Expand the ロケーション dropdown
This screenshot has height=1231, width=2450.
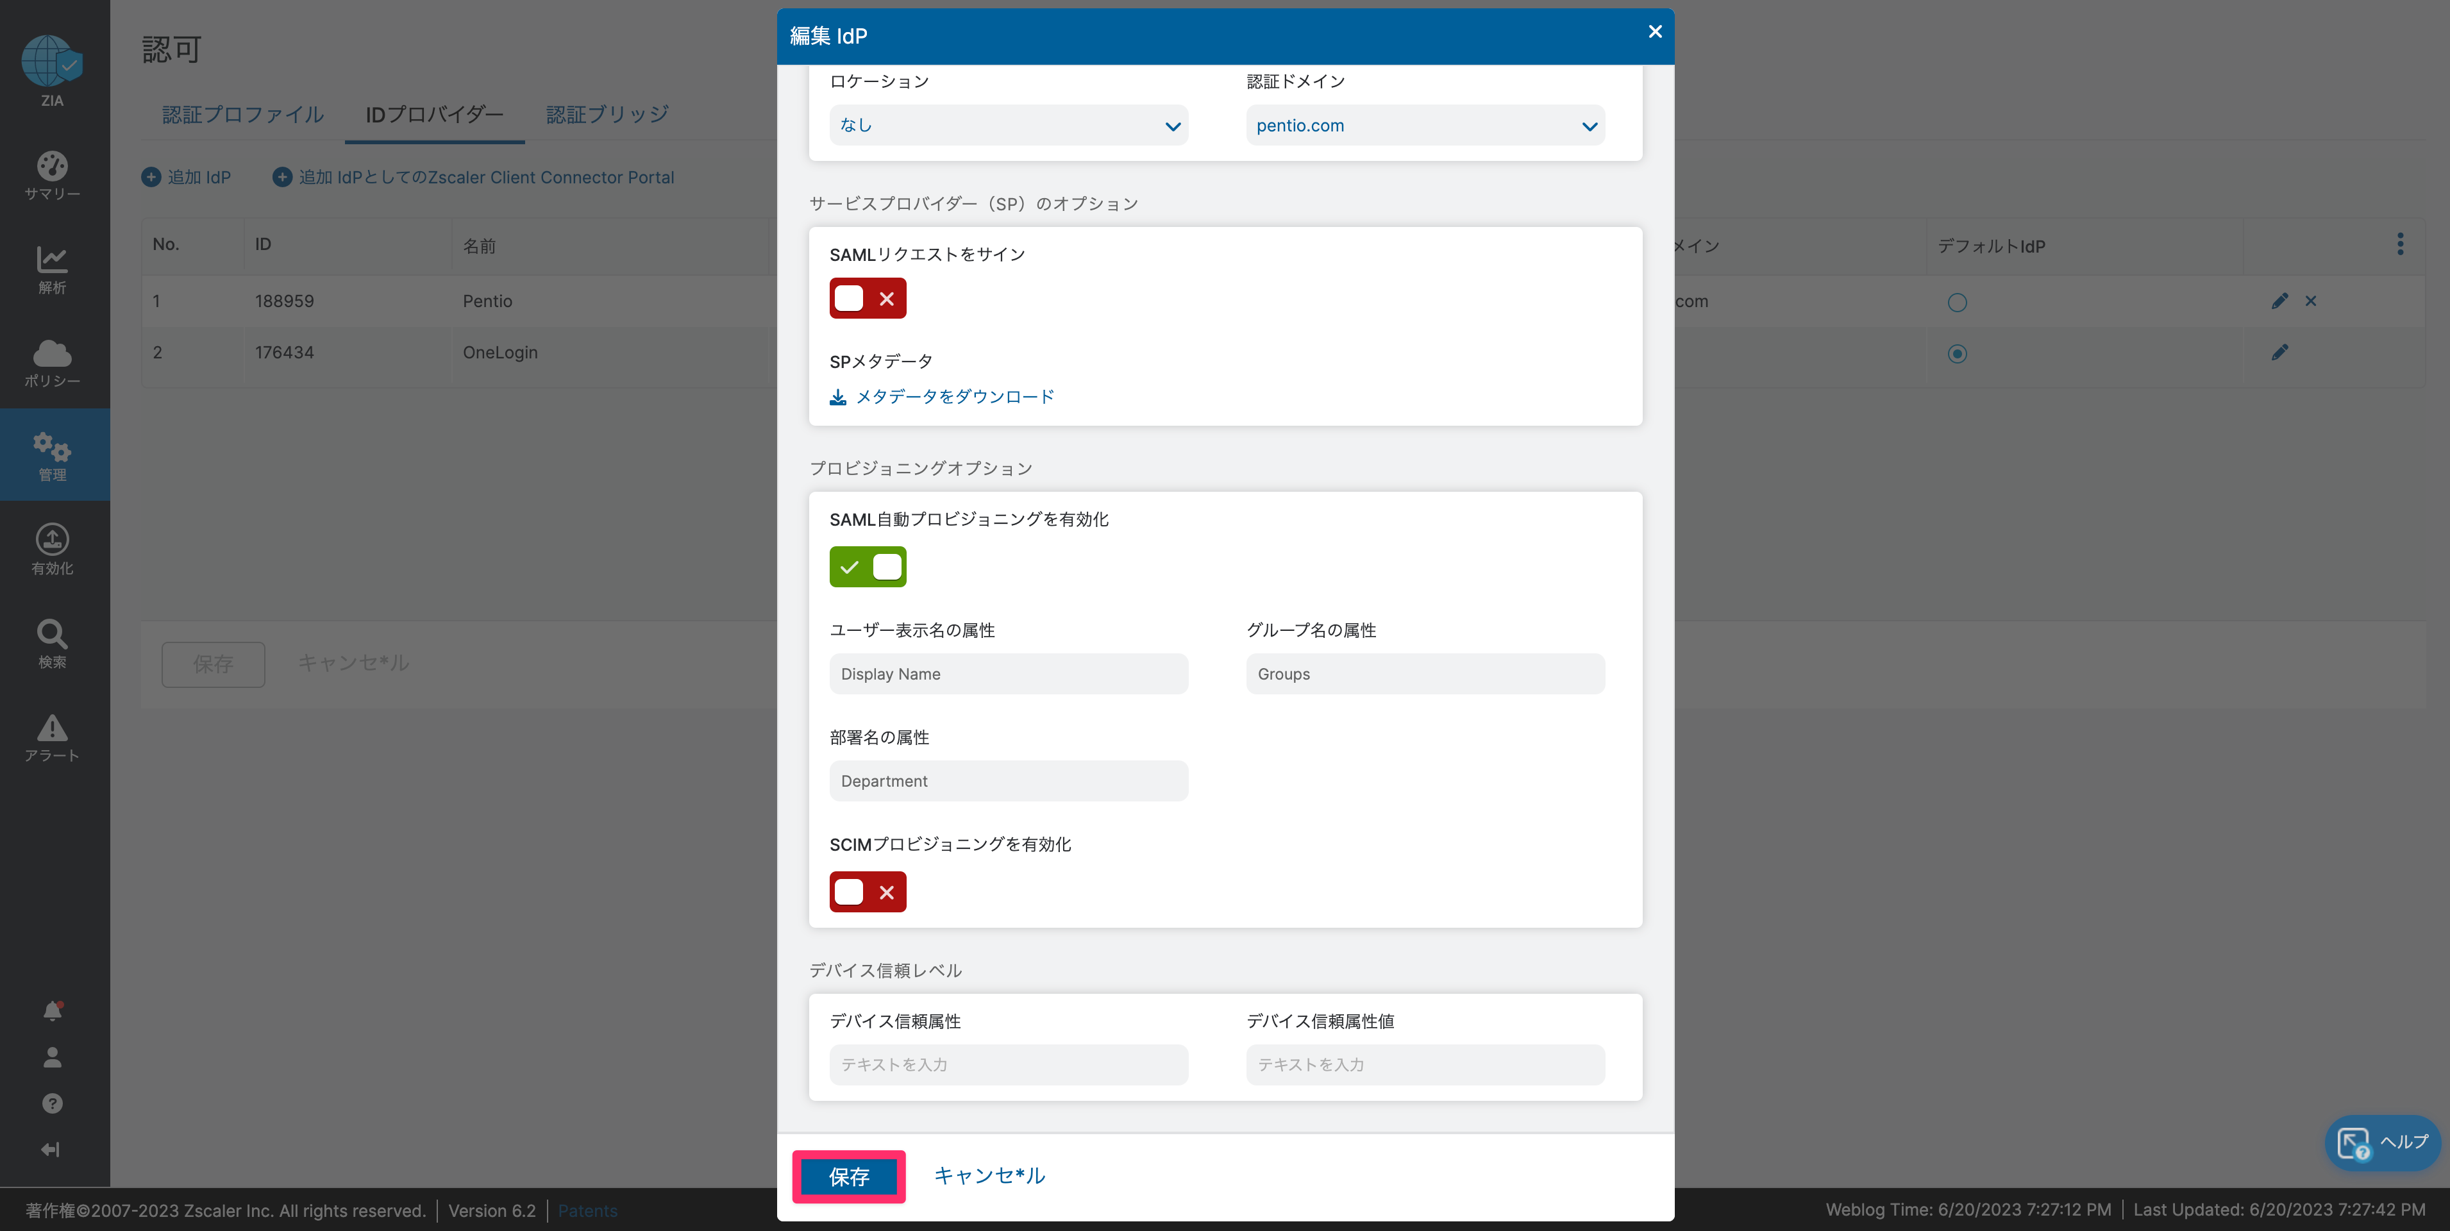point(1008,126)
